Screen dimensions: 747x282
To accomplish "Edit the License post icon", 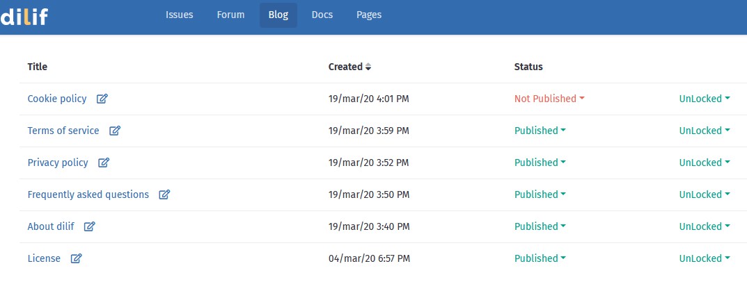I will 76,258.
